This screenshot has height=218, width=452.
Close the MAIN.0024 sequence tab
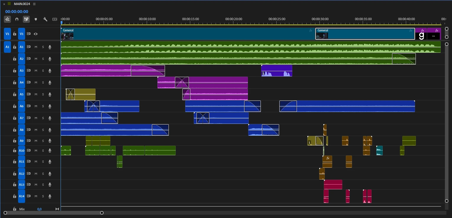coord(4,4)
